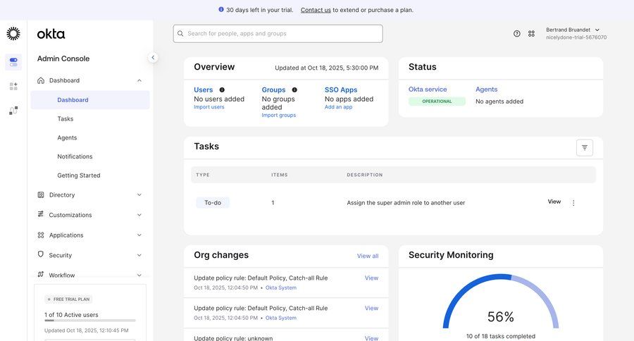Open the workflows connector icon in left rail
Viewport: 634px width, 341px height.
[x=13, y=111]
